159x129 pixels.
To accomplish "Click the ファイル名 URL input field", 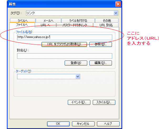I will coord(65,37).
